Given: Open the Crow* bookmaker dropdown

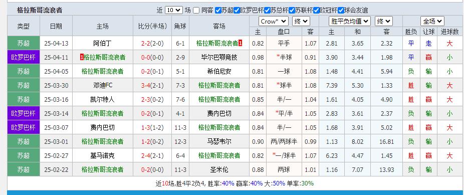Looking at the screenshot, I should click(x=274, y=22).
